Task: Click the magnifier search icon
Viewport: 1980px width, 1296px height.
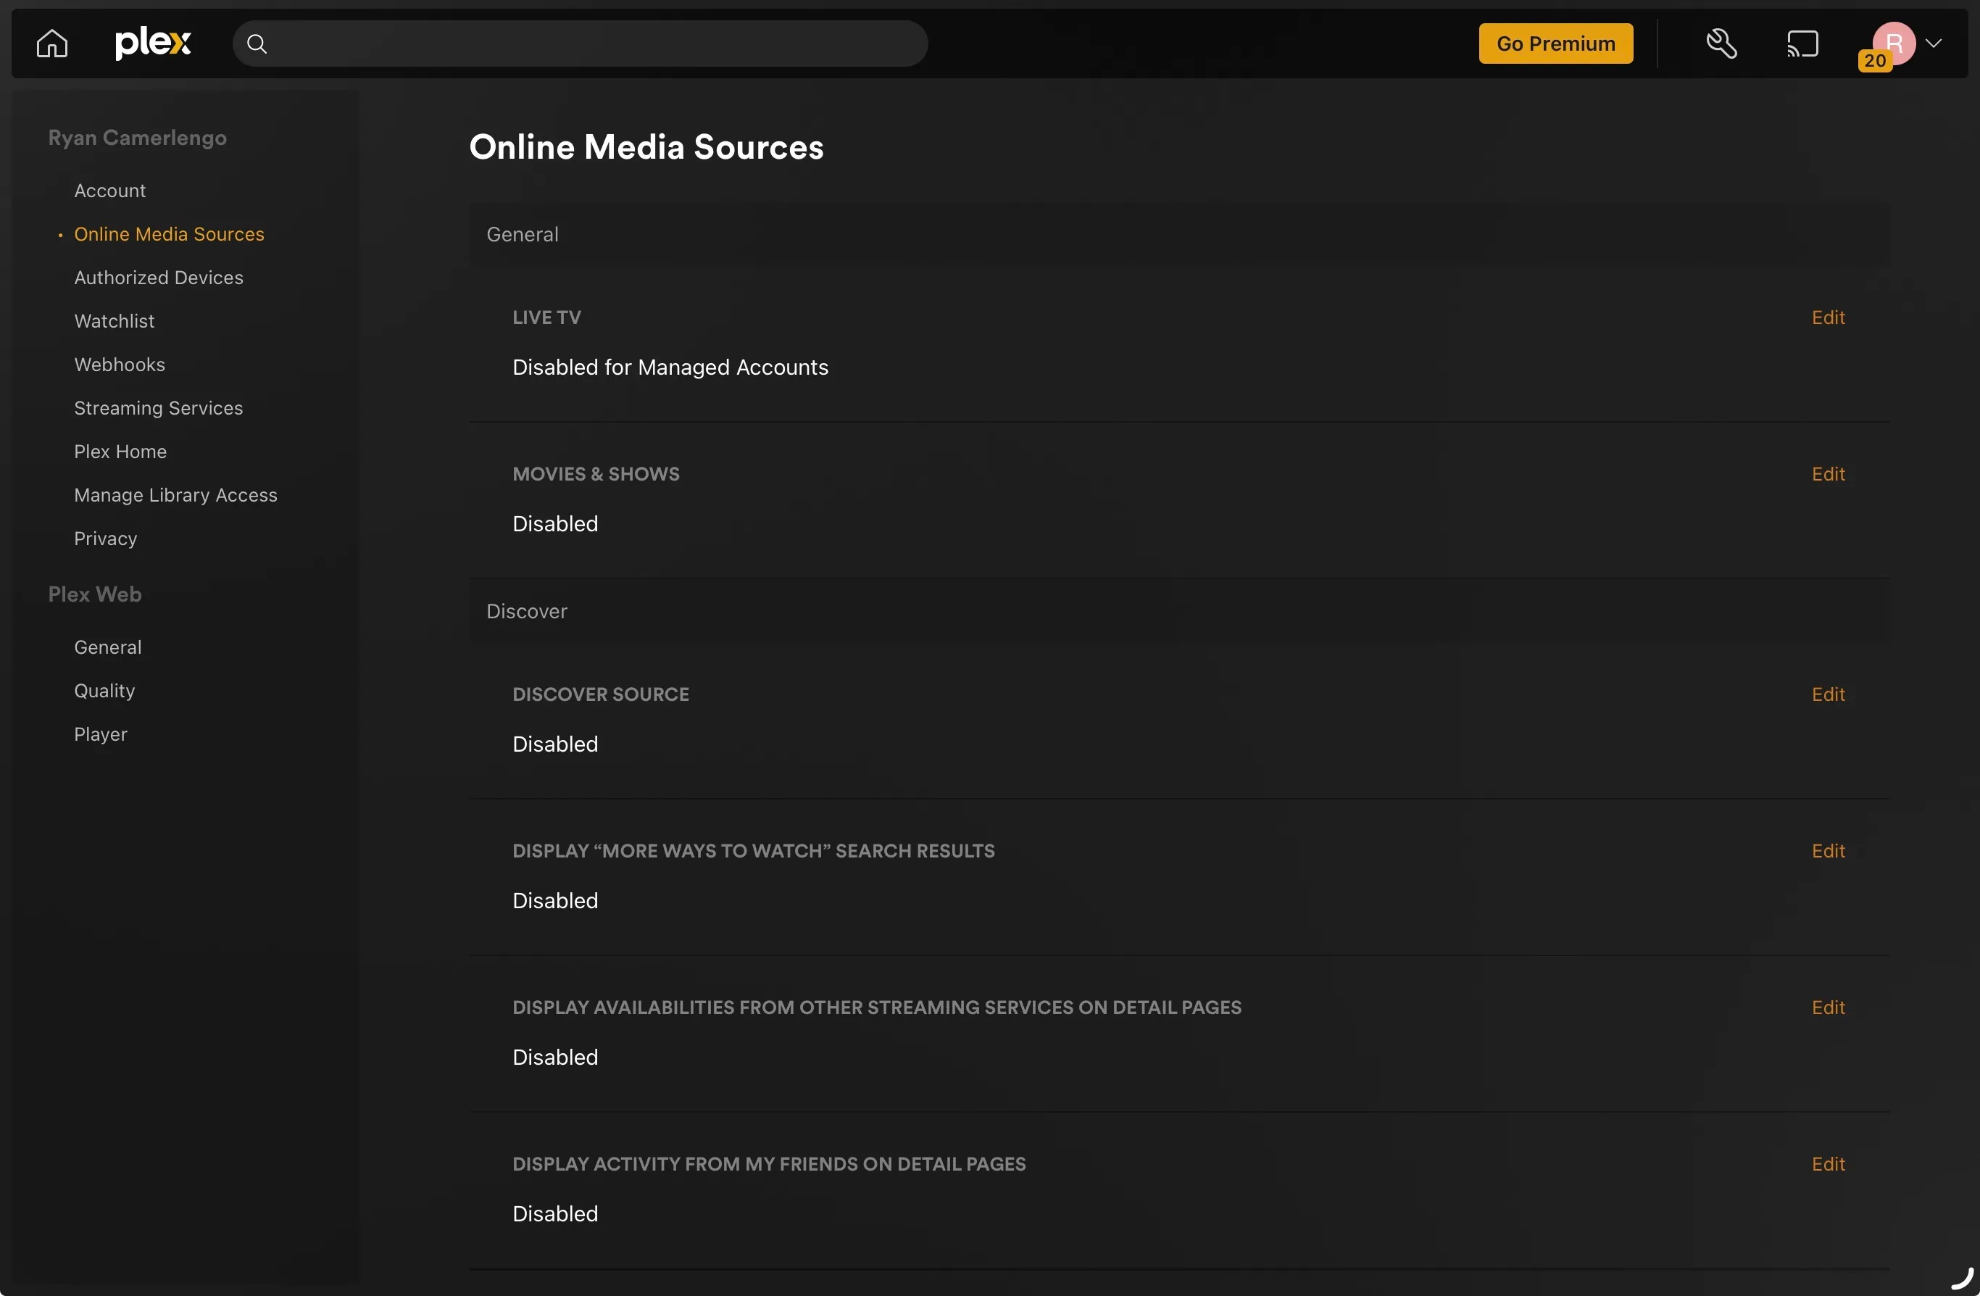Action: tap(257, 44)
